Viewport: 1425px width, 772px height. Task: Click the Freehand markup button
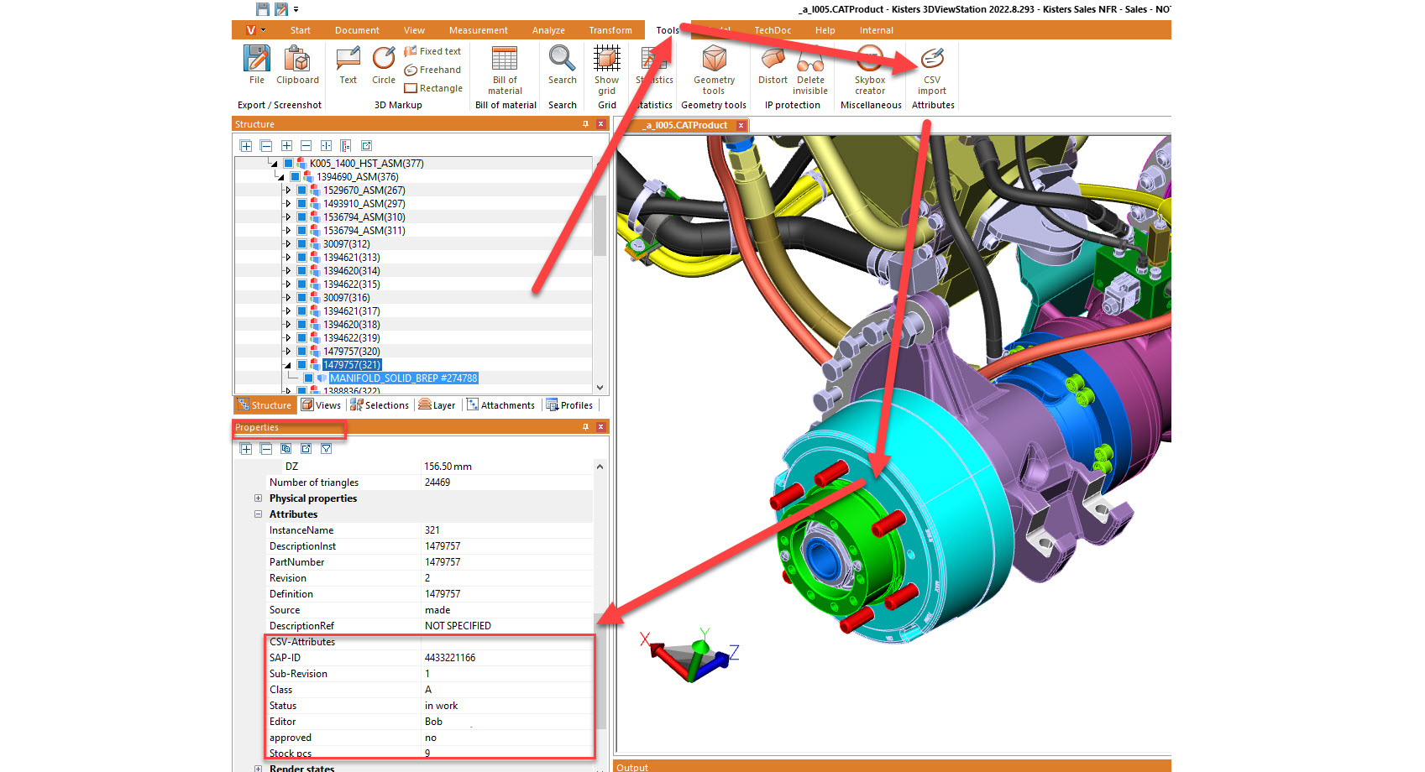[x=432, y=70]
